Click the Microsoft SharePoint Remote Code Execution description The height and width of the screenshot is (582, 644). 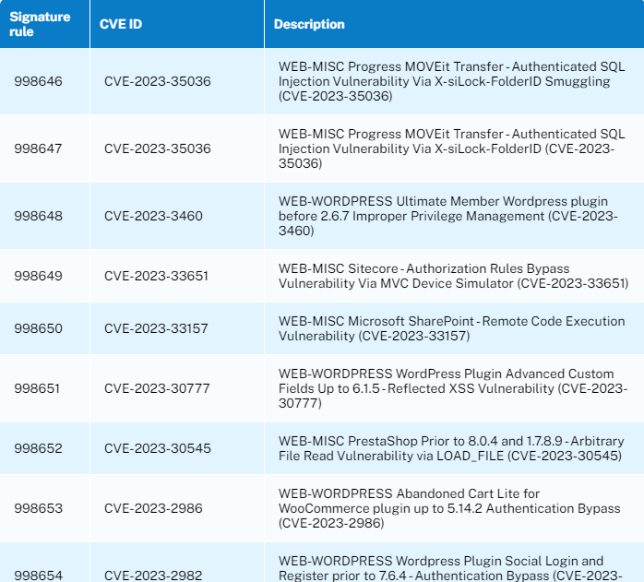point(452,328)
